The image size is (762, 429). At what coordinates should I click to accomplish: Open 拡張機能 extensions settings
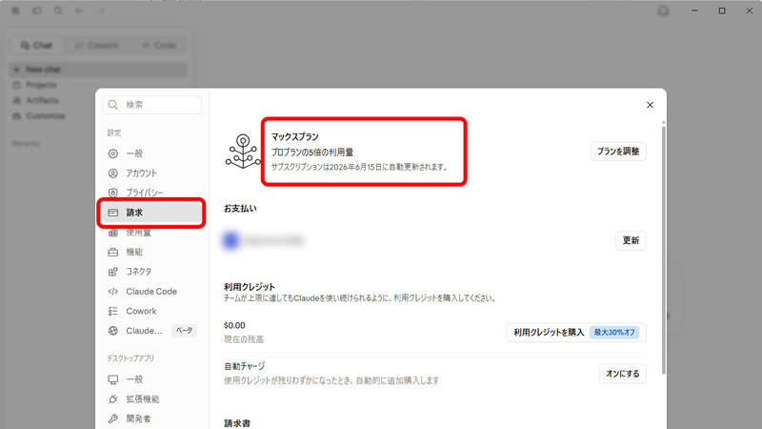coord(152,399)
